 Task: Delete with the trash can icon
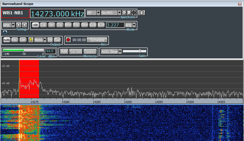(141, 12)
